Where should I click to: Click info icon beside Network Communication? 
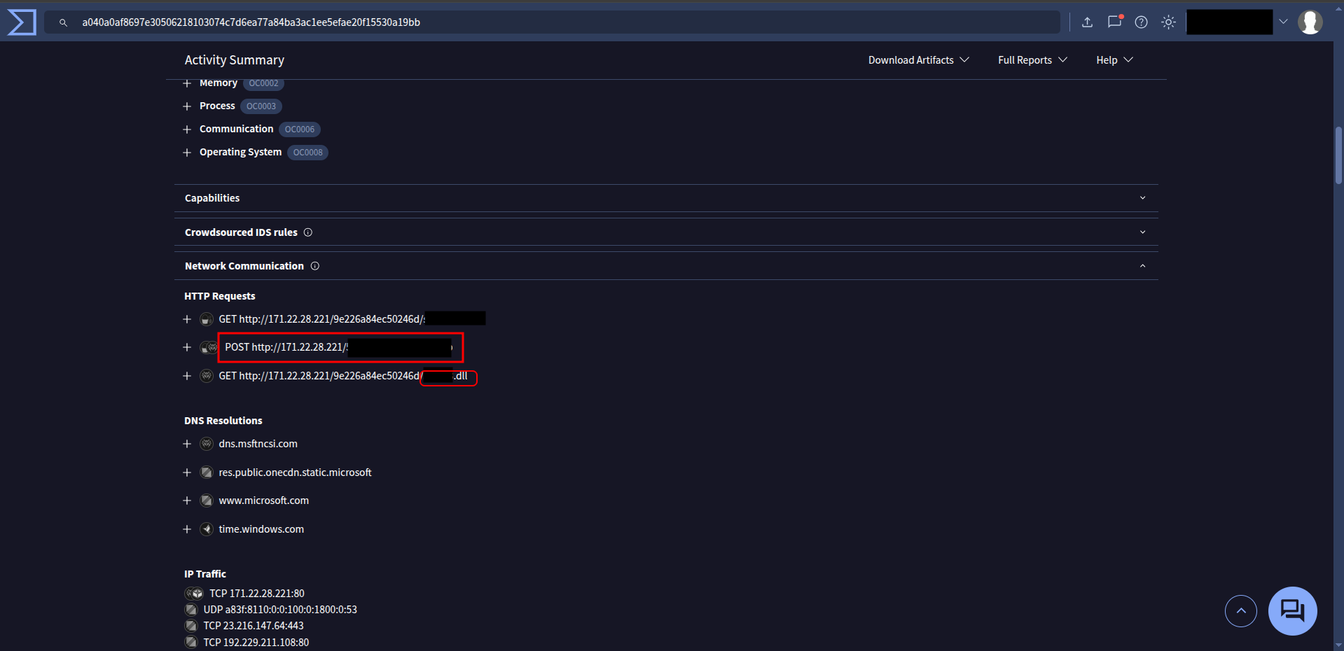tap(315, 266)
